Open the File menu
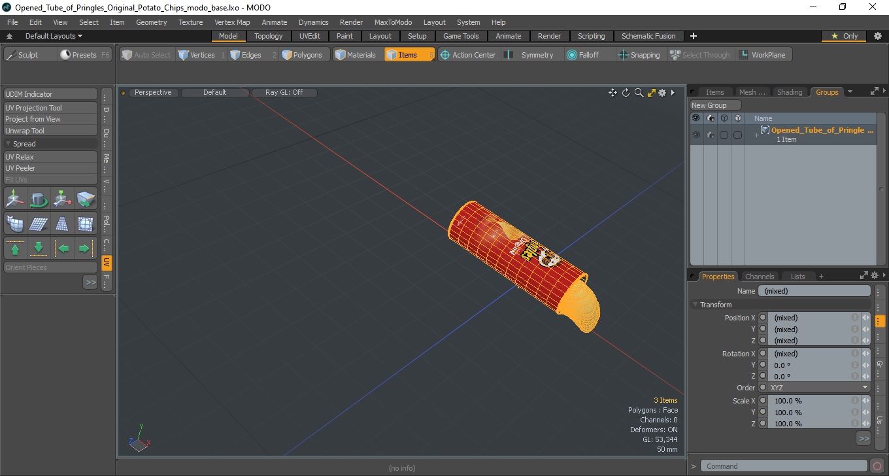The image size is (889, 476). pyautogui.click(x=12, y=22)
